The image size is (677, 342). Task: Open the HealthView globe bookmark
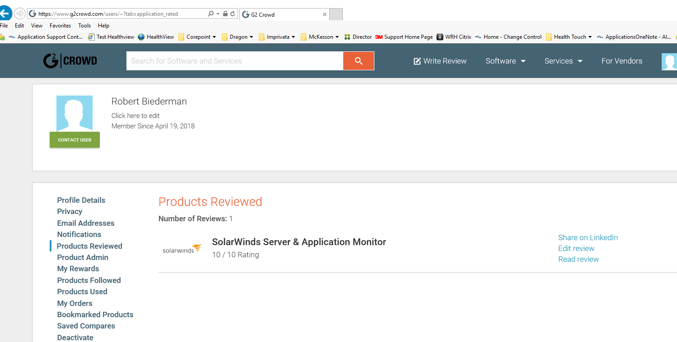(x=156, y=37)
